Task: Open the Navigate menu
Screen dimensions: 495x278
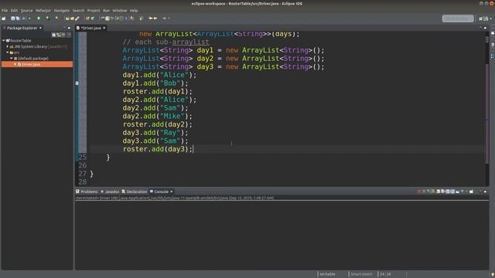Action: pos(62,10)
